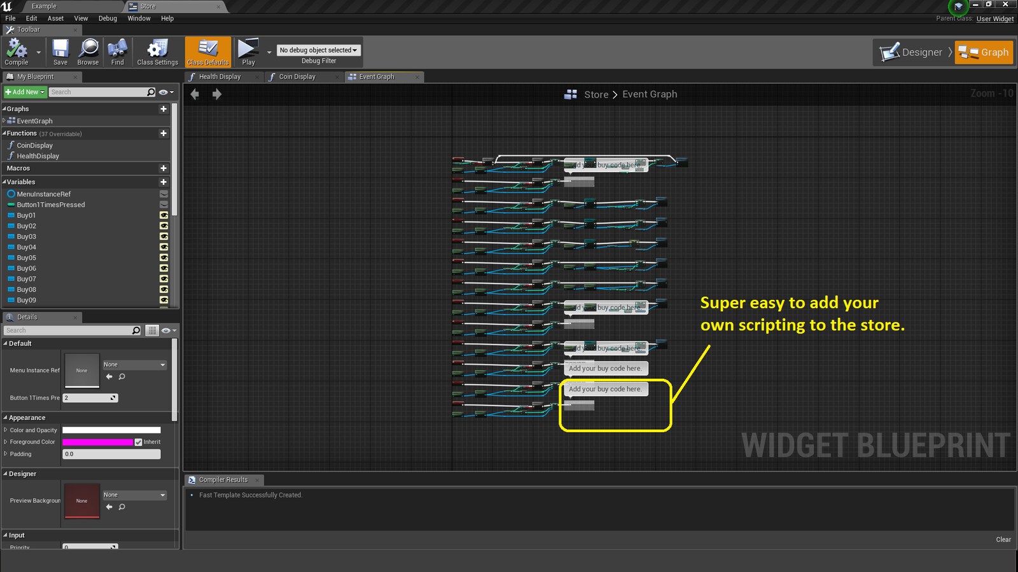This screenshot has height=572, width=1018.
Task: Toggle instance editable eye for Buy01 variable
Action: coord(164,215)
